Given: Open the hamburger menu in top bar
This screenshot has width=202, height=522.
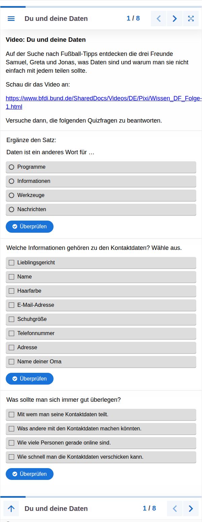Looking at the screenshot, I should click(x=11, y=19).
